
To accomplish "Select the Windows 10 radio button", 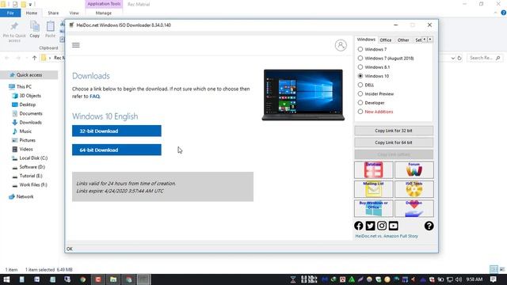I will point(360,76).
